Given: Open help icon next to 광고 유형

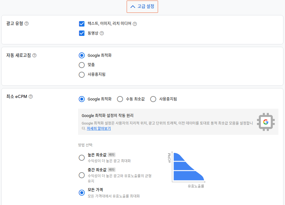Looking at the screenshot, I should click(26, 23).
